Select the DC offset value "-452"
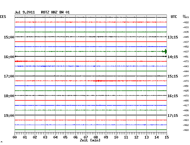 click(x=186, y=47)
